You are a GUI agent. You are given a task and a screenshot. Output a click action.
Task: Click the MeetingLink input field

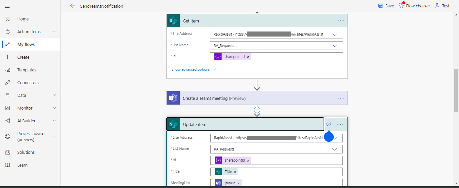click(277, 183)
